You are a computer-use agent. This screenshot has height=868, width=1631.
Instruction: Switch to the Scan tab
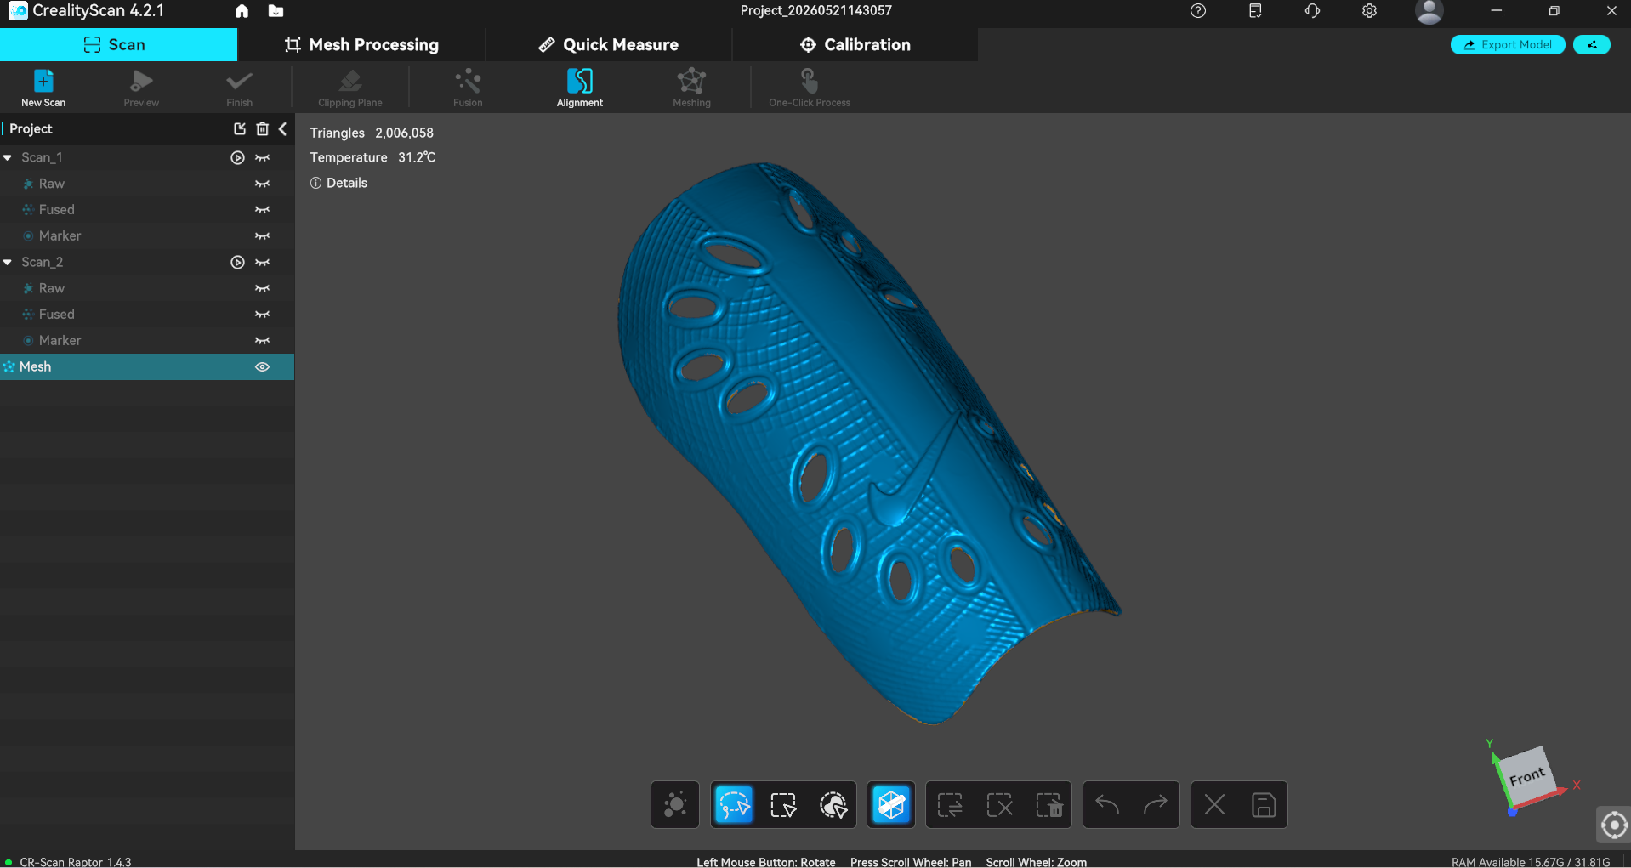(118, 45)
